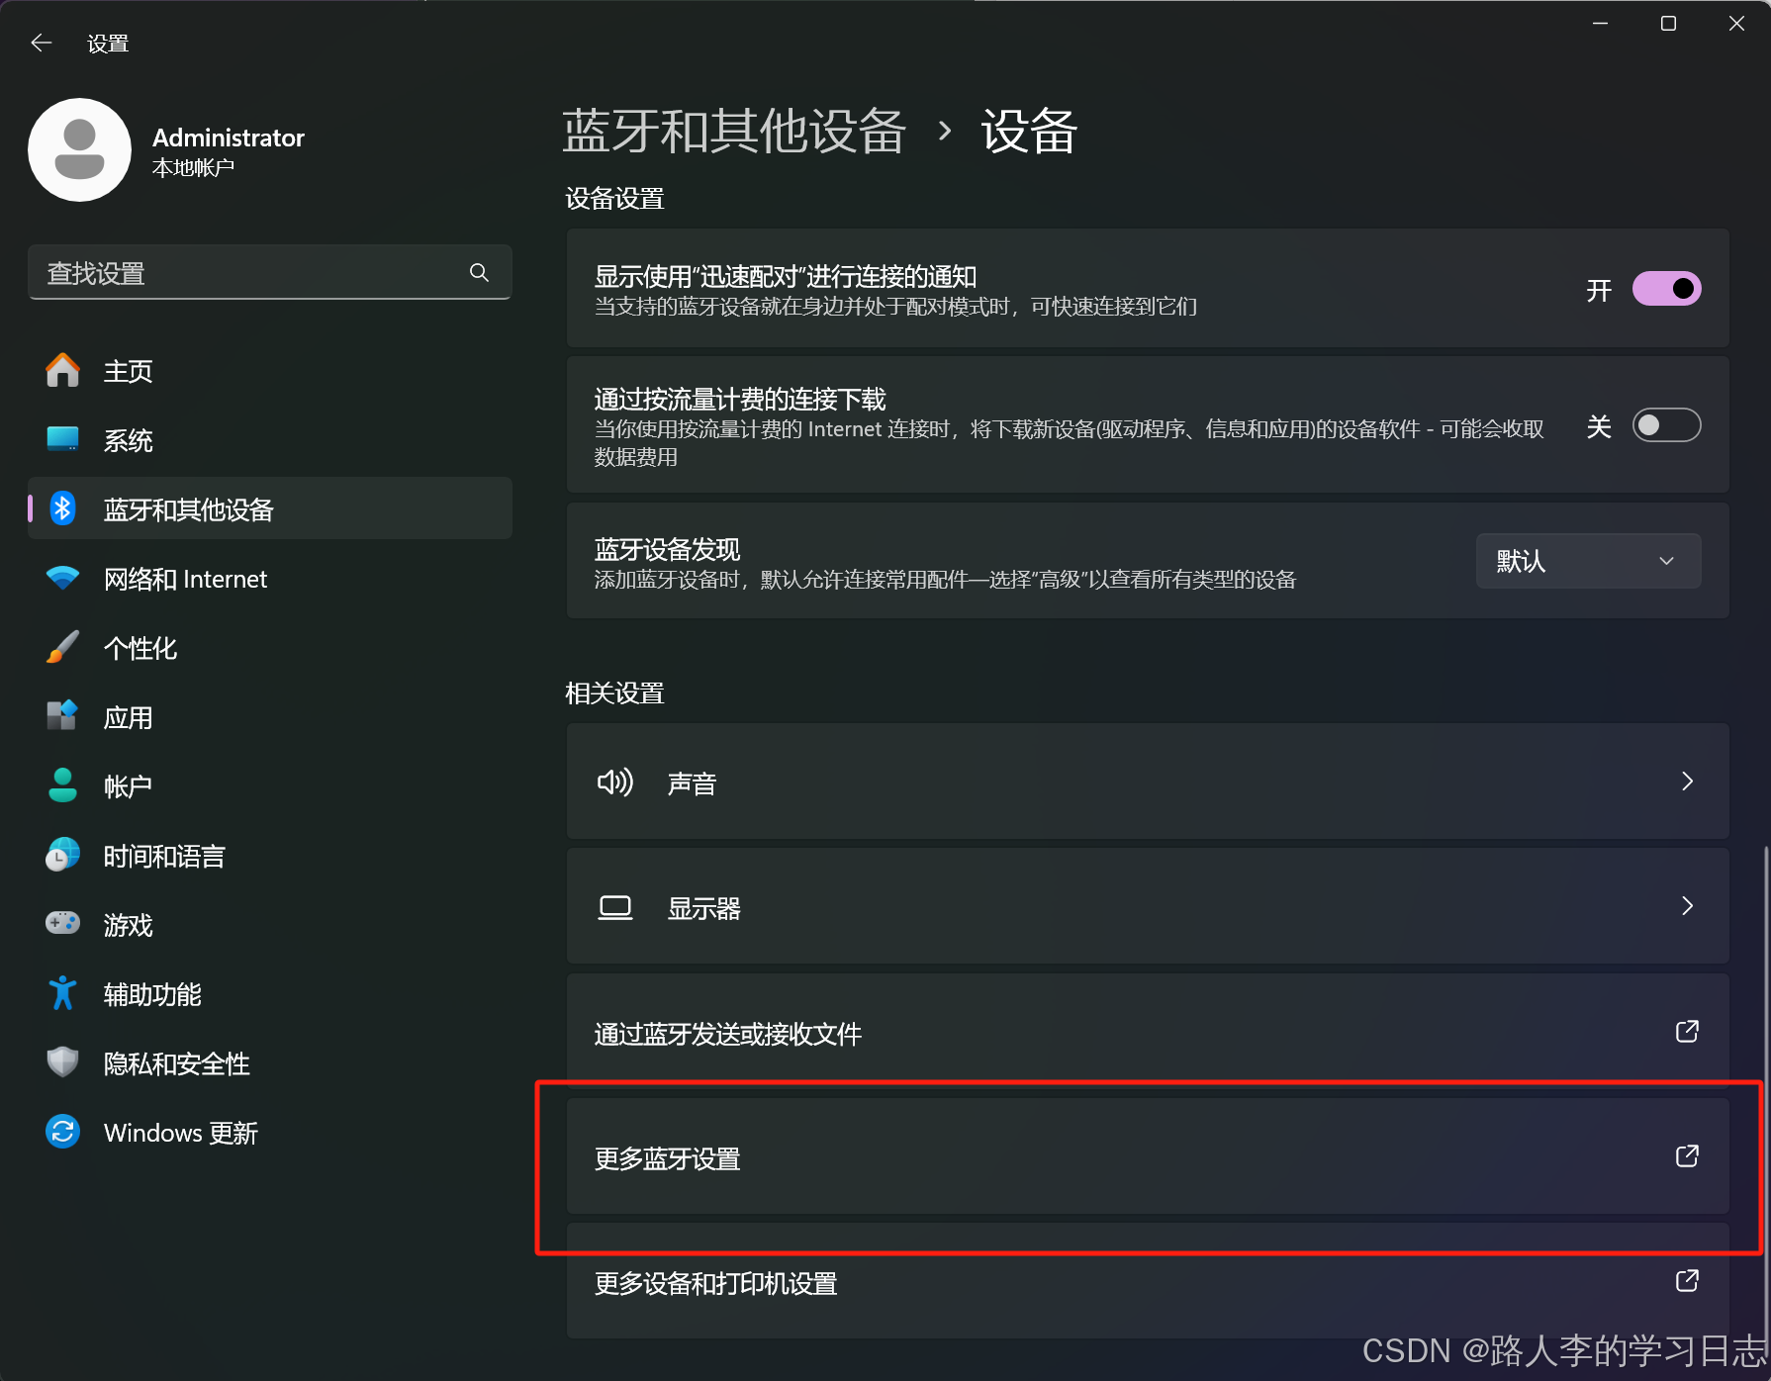Open 个性化 in the sidebar
The width and height of the screenshot is (1771, 1381).
pos(269,648)
